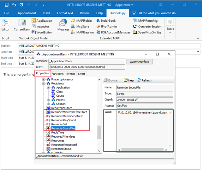Select ReminderOverrideDefault in the tree

(x=67, y=116)
